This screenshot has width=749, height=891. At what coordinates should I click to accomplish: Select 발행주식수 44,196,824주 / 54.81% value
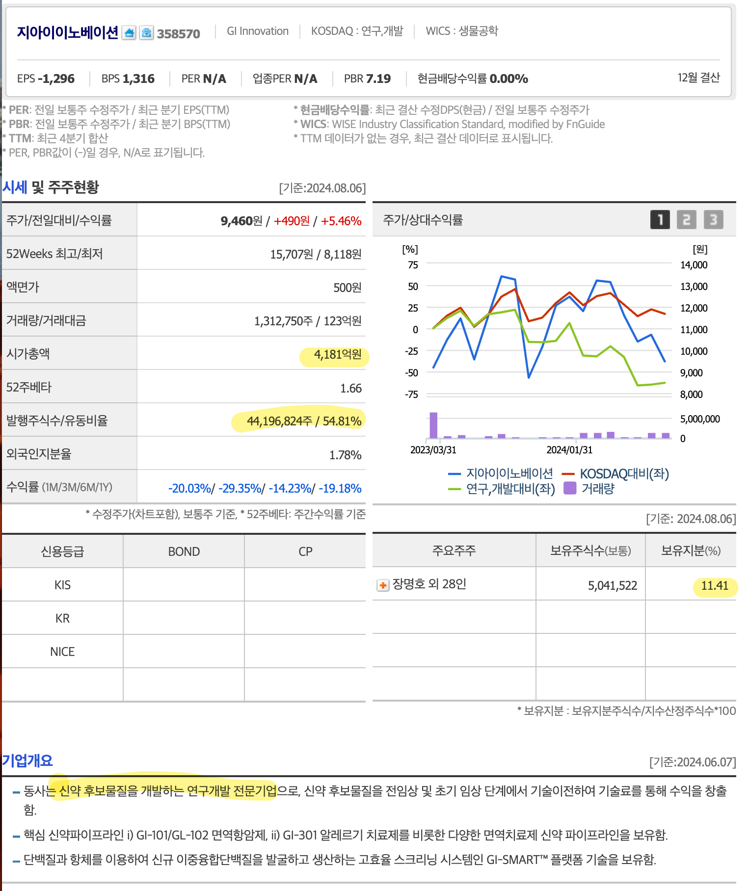(304, 421)
